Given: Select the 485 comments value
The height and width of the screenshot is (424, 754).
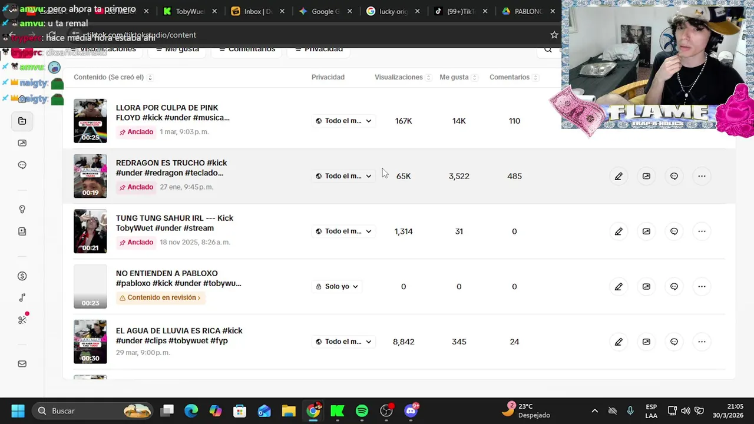Looking at the screenshot, I should point(514,176).
